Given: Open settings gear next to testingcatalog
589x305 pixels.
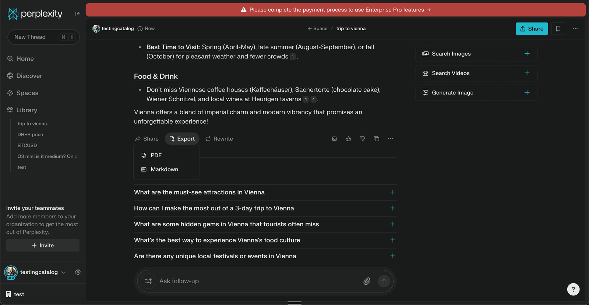Looking at the screenshot, I should pos(78,272).
